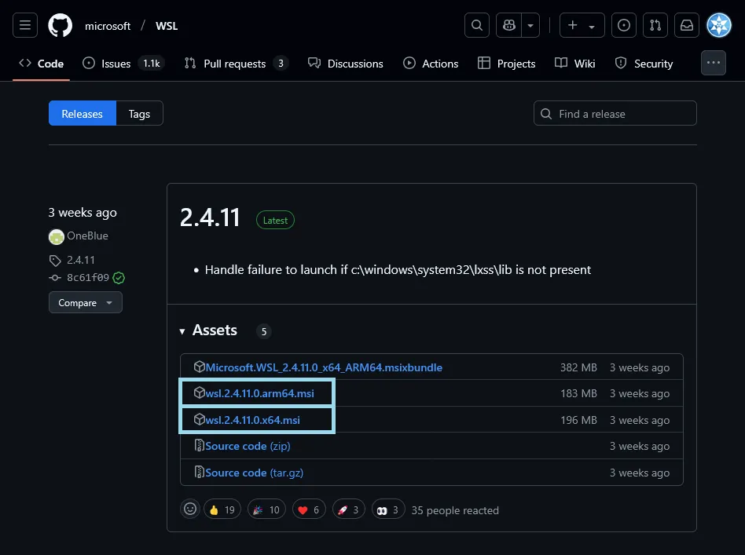
Task: Open notifications inbox icon
Action: (x=687, y=25)
